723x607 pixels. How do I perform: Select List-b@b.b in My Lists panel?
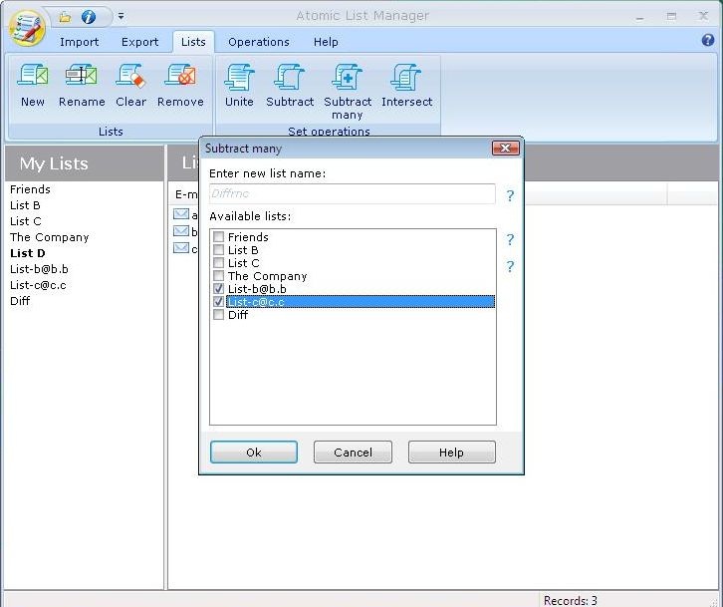39,269
